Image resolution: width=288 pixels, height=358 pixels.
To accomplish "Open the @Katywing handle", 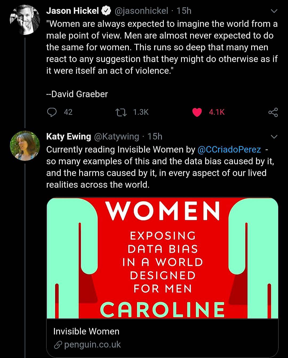I will tap(117, 137).
